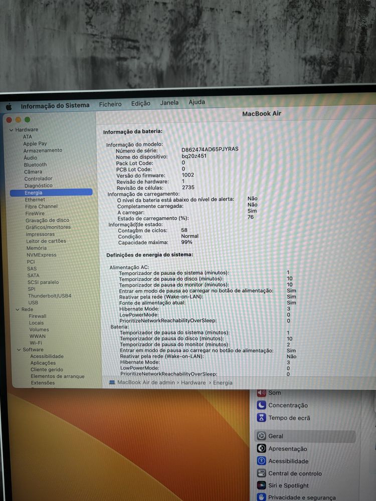Select SAS in sidebar

[x=32, y=269]
